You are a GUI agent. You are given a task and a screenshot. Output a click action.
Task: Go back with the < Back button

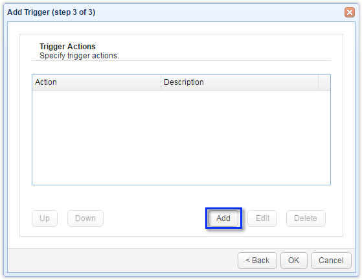click(257, 261)
